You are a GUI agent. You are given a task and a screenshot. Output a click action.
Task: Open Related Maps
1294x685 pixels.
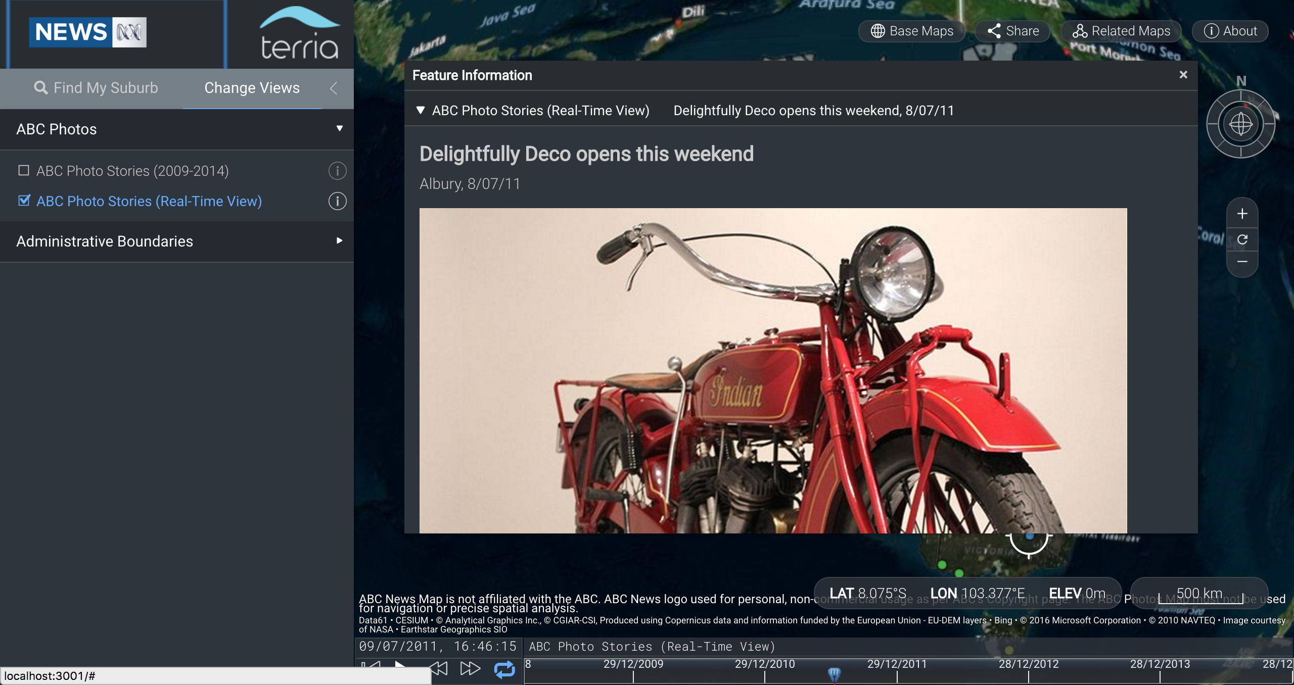pyautogui.click(x=1121, y=31)
